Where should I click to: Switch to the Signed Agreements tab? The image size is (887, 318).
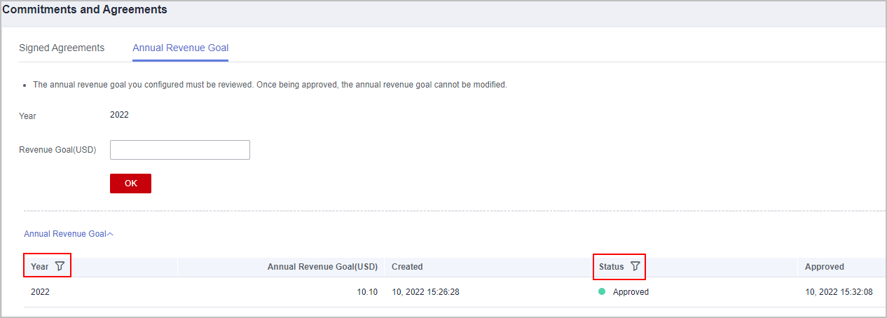(x=62, y=48)
